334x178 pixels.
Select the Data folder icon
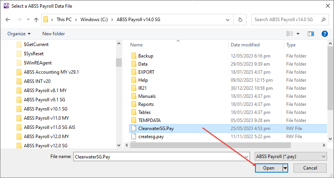click(x=134, y=64)
